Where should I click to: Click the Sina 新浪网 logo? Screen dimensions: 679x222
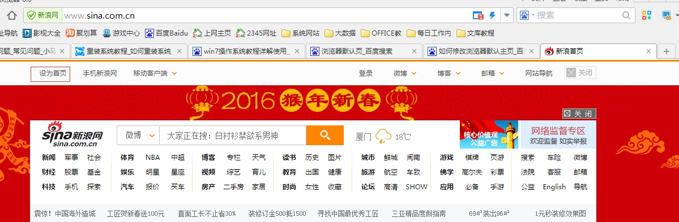click(72, 135)
